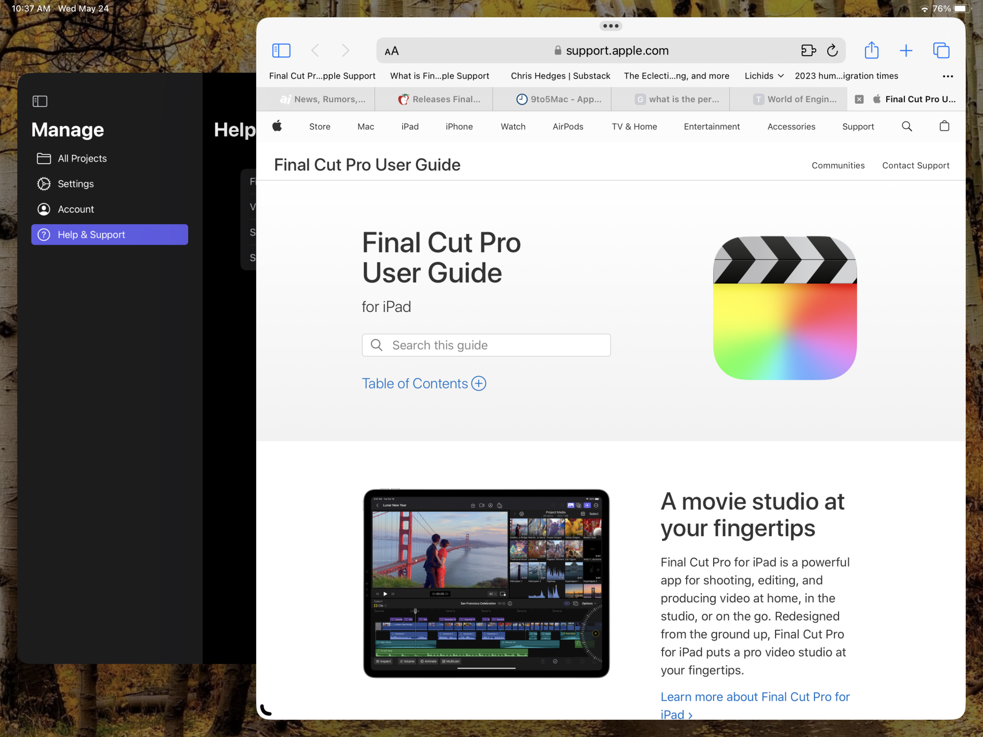Open Accessories in Apple navigation
983x737 pixels.
click(791, 127)
